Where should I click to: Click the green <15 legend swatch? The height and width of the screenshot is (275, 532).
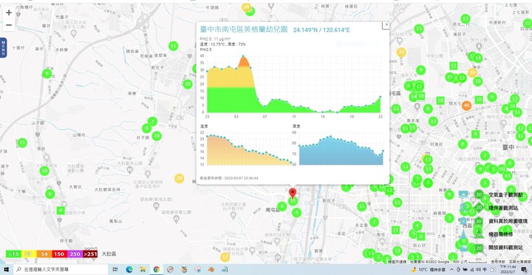[x=13, y=254]
